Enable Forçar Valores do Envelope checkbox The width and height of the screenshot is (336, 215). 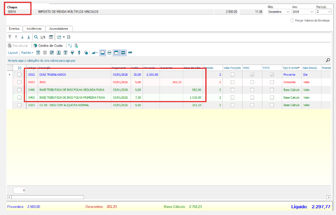[x=292, y=20]
